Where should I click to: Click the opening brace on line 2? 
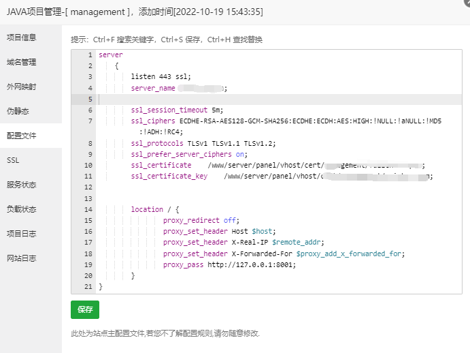(117, 66)
